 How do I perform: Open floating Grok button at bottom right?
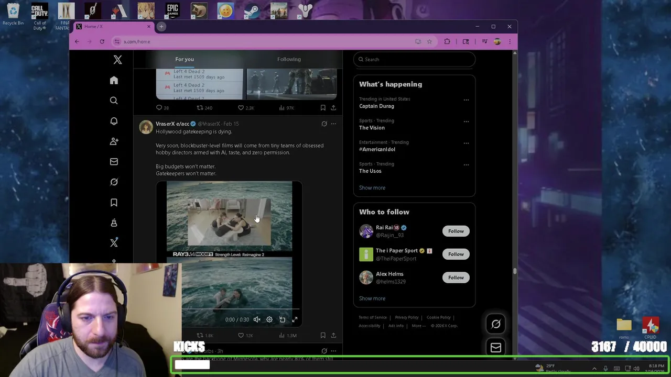pyautogui.click(x=496, y=324)
